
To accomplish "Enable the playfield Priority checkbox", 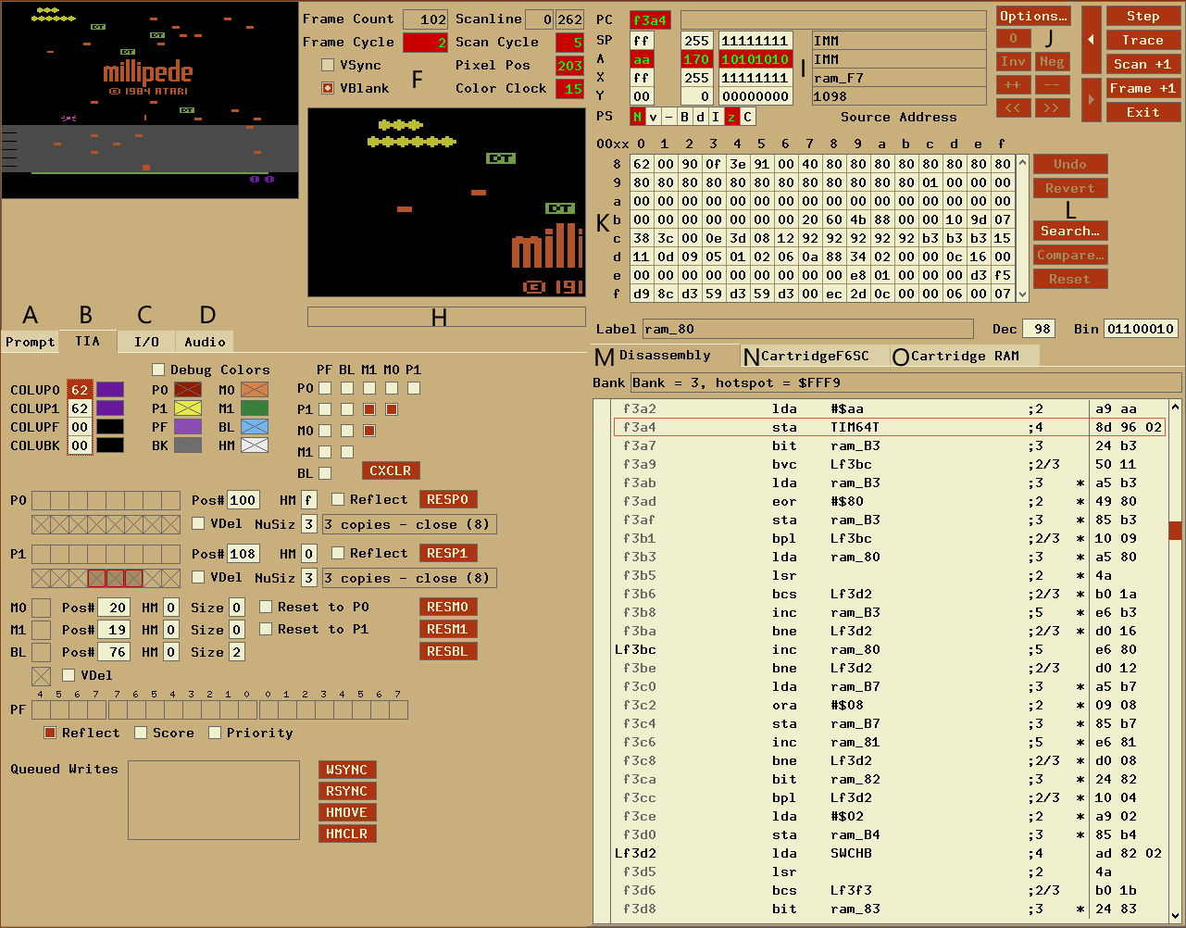I will (x=215, y=733).
